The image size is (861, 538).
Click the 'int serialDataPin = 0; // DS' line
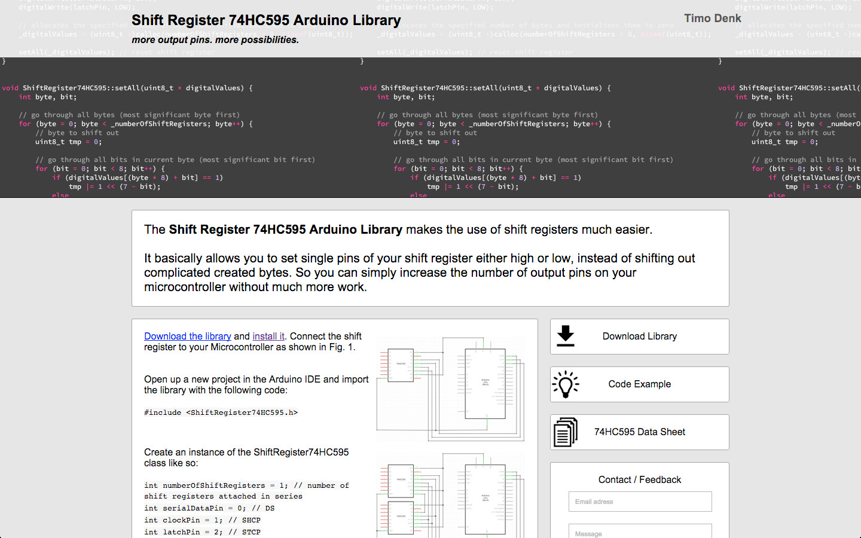click(x=209, y=508)
